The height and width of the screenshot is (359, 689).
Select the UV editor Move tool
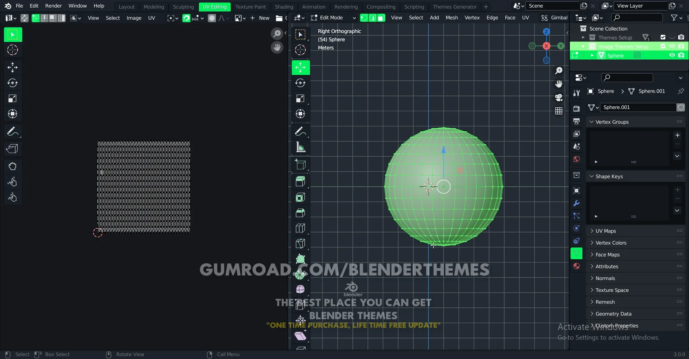coord(13,68)
